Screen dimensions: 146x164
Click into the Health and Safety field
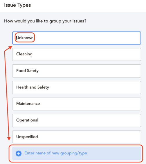(x=77, y=87)
